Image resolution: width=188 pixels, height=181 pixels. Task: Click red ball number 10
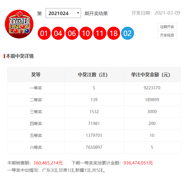pos(86,33)
